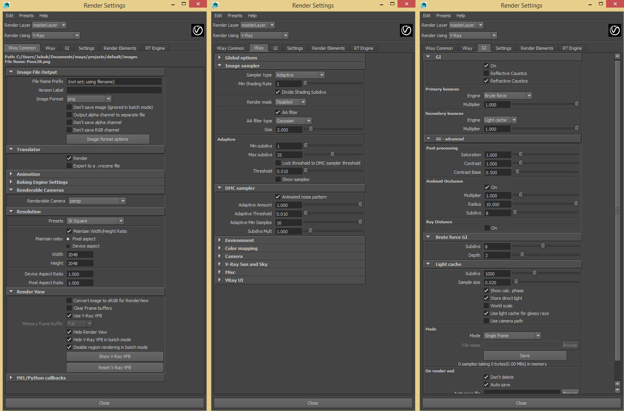Enable Reflective Caustics checkbox

click(x=486, y=73)
